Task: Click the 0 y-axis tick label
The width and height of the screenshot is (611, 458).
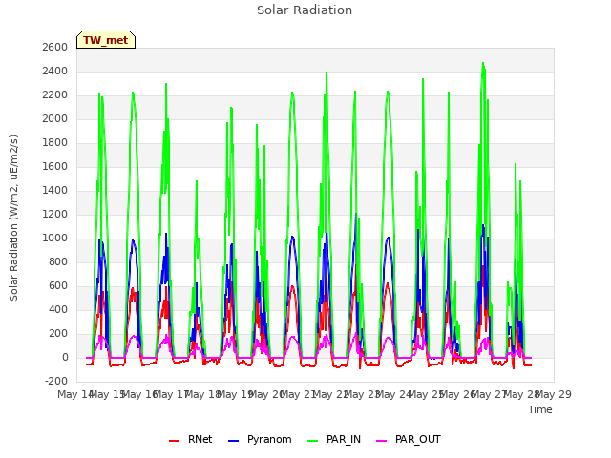Action: click(x=65, y=358)
